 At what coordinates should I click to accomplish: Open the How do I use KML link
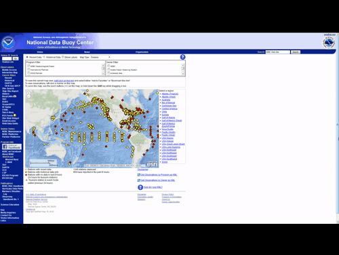(153, 187)
